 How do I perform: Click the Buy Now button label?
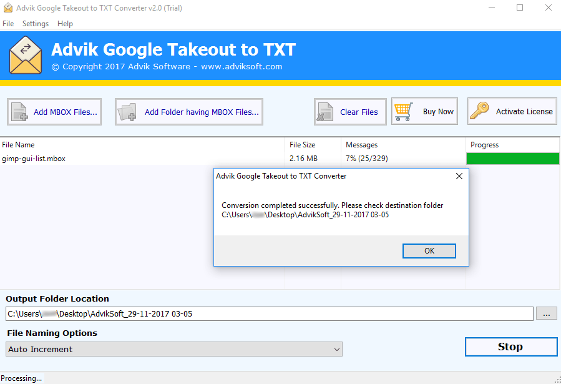pos(438,112)
